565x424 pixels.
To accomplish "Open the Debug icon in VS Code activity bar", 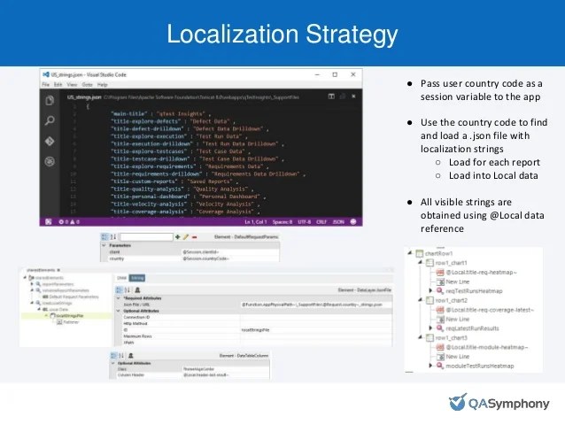I will point(50,161).
